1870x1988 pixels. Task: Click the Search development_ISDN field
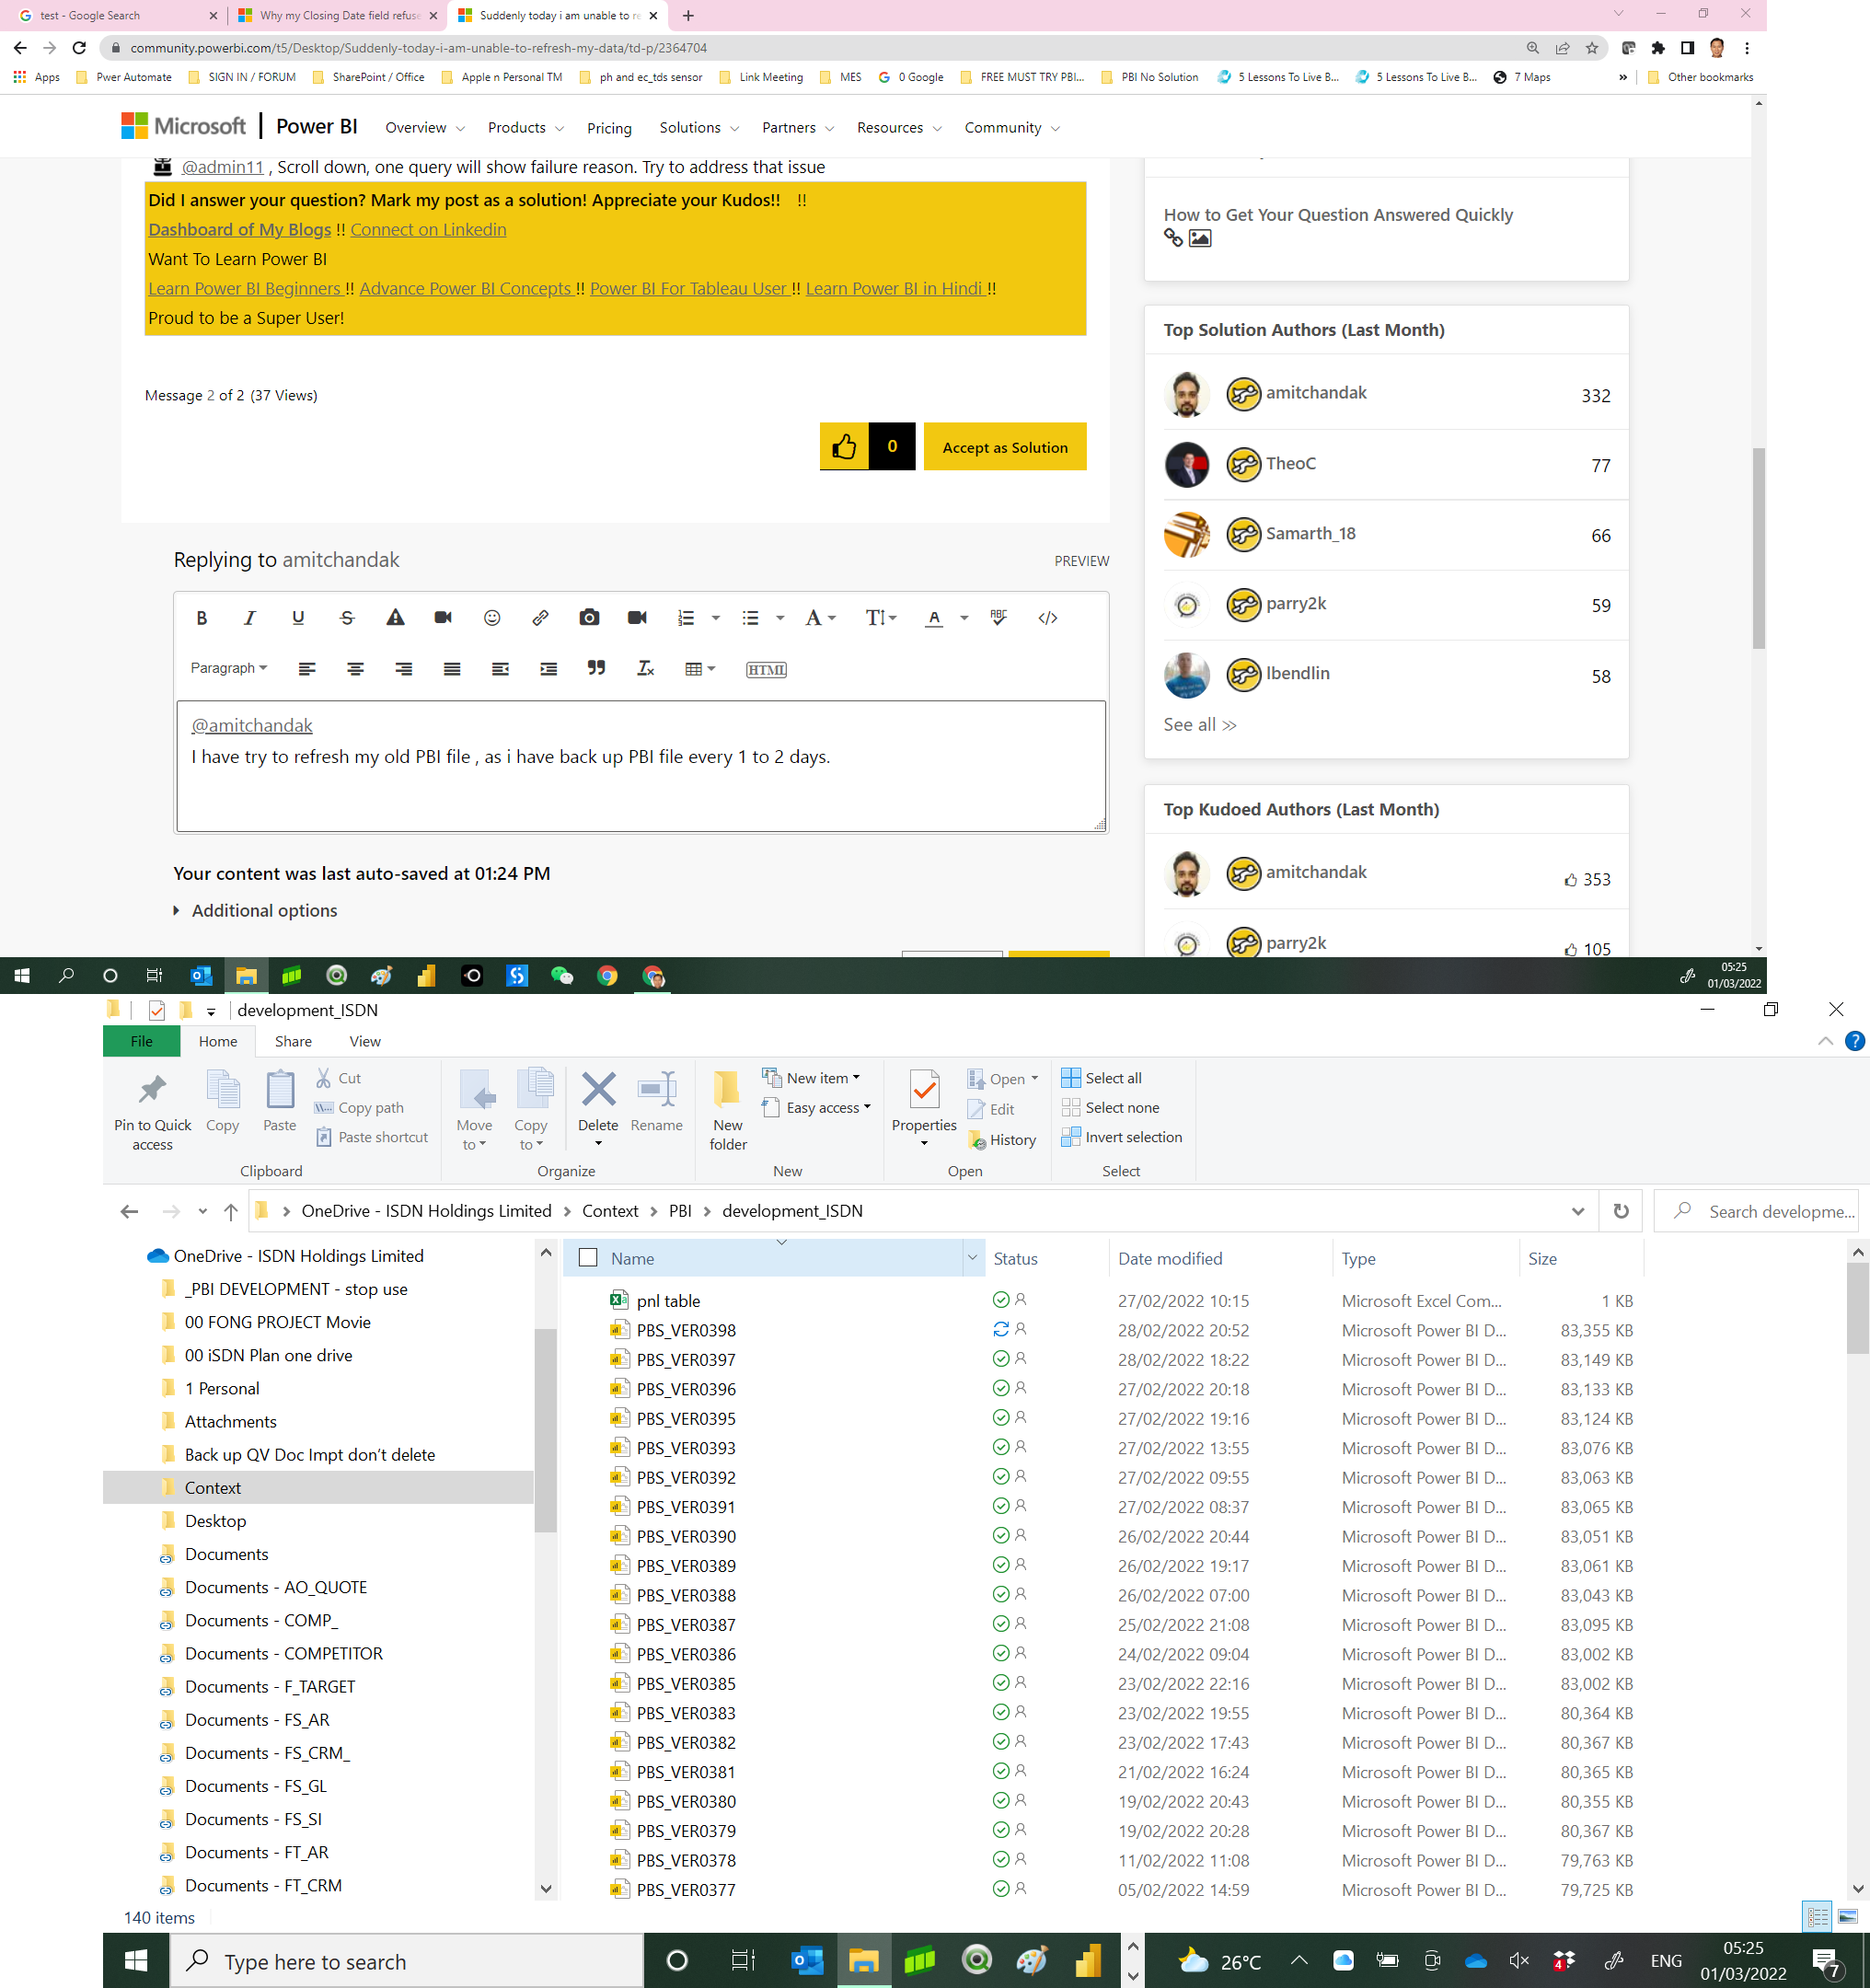pyautogui.click(x=1757, y=1211)
